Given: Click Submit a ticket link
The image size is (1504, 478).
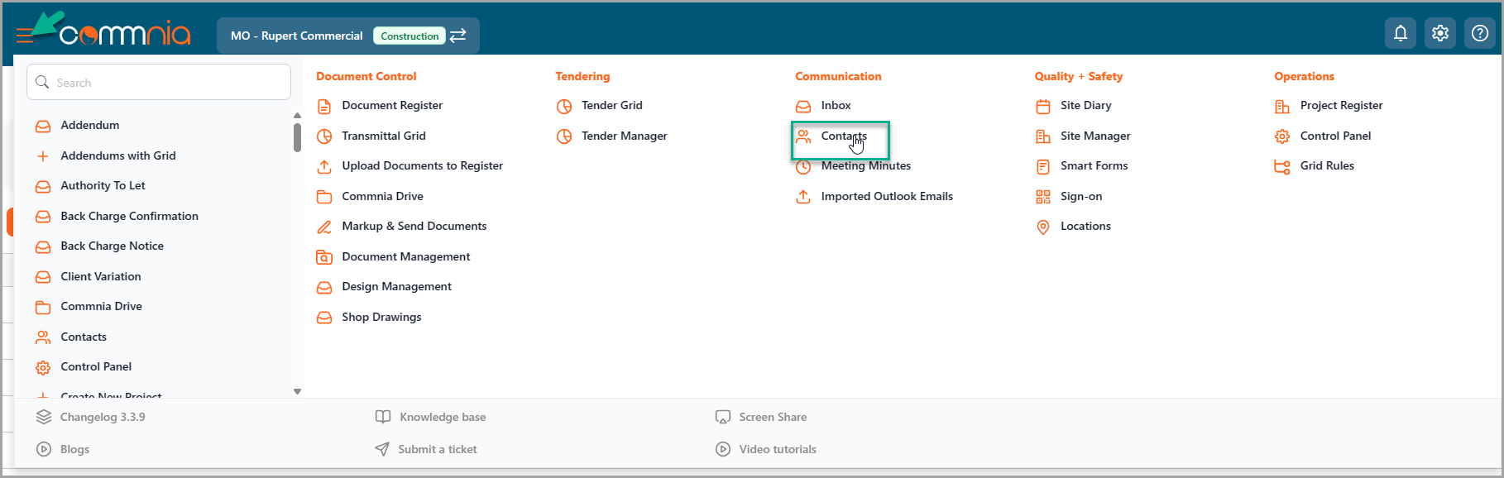Looking at the screenshot, I should pyautogui.click(x=437, y=450).
